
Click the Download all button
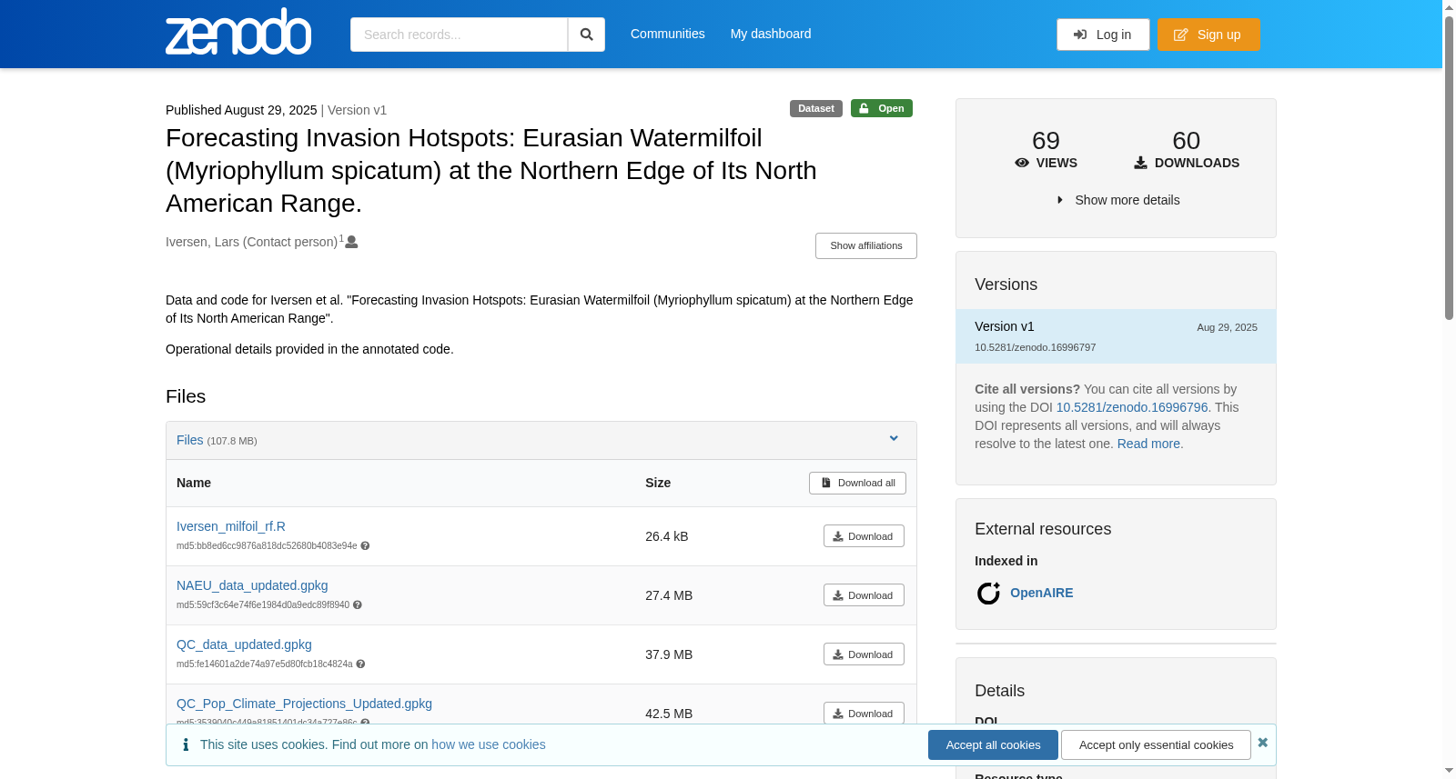857,483
